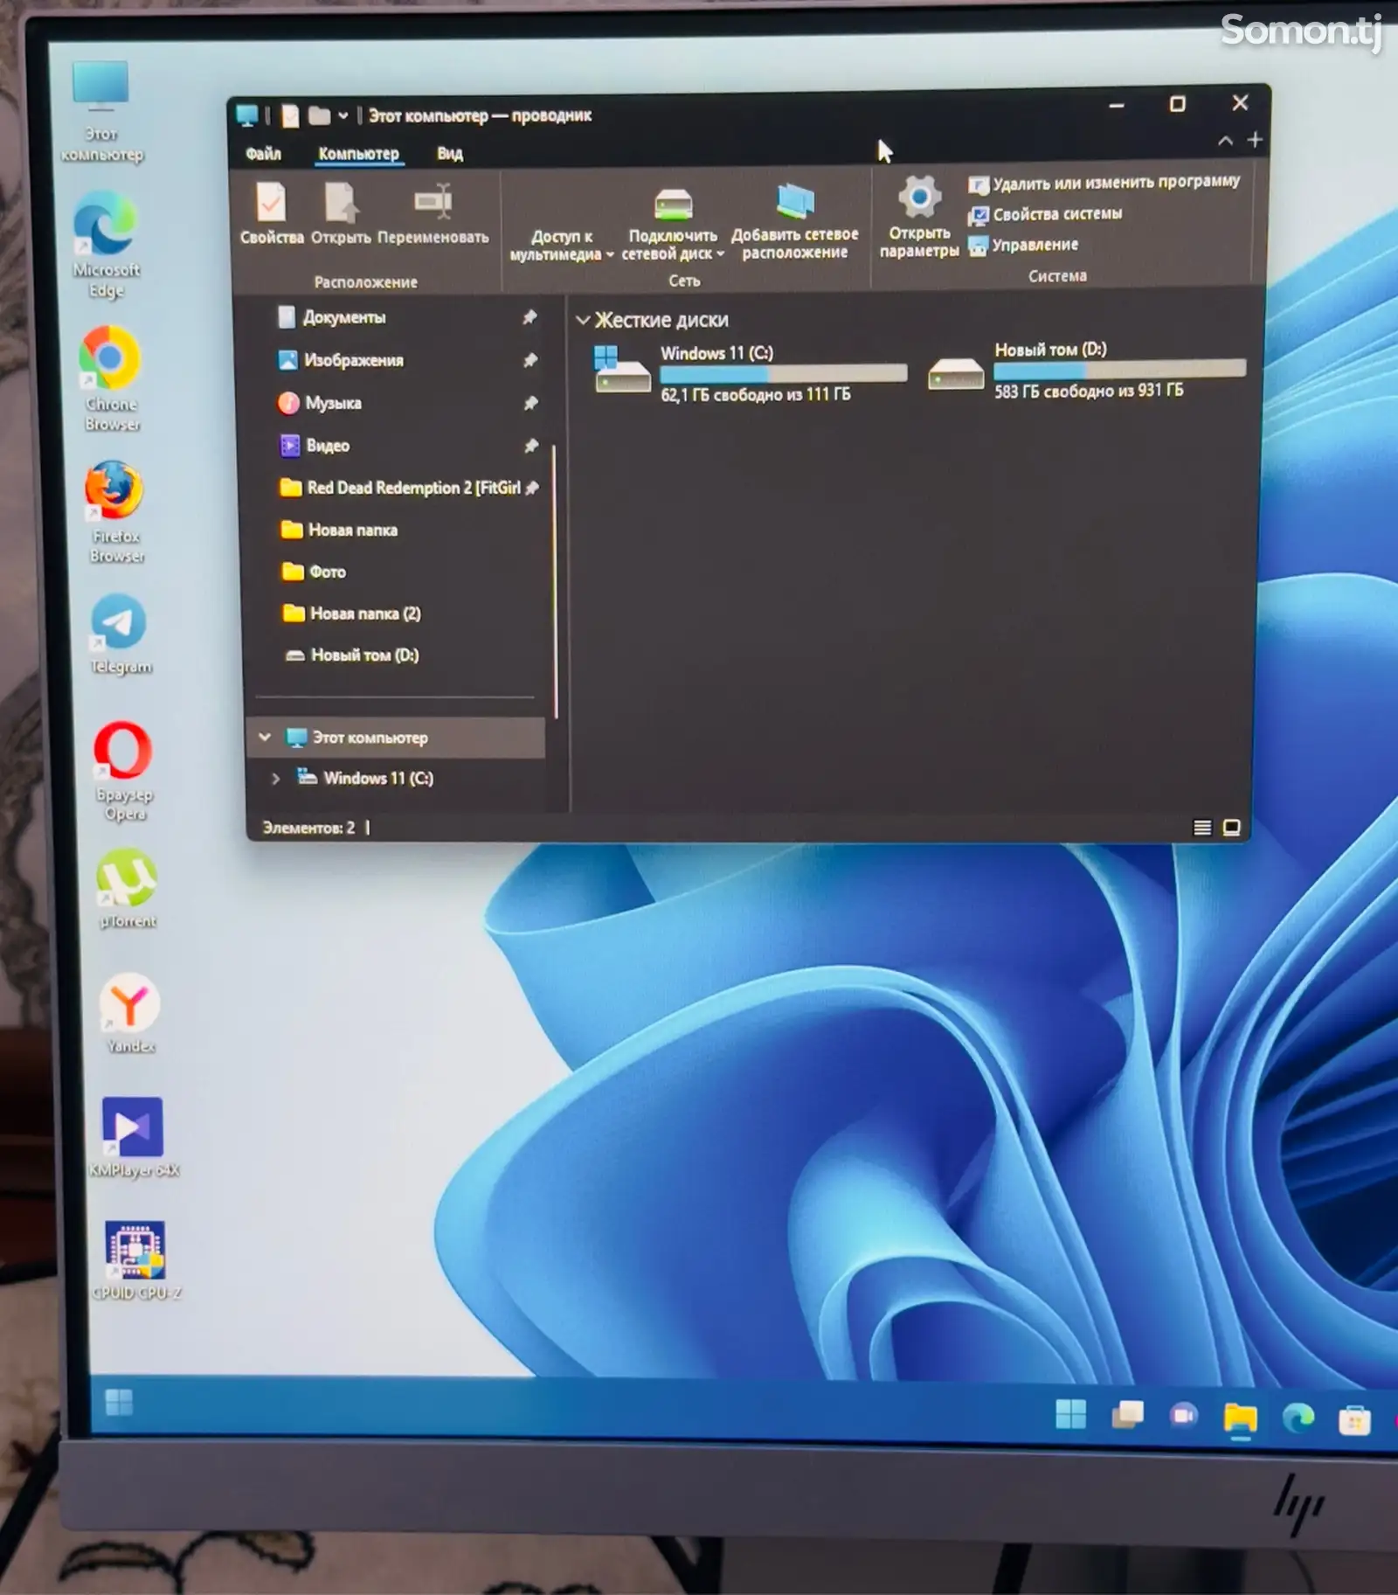This screenshot has height=1595, width=1398.
Task: Unpin Музыка using its pin icon
Action: coord(530,403)
